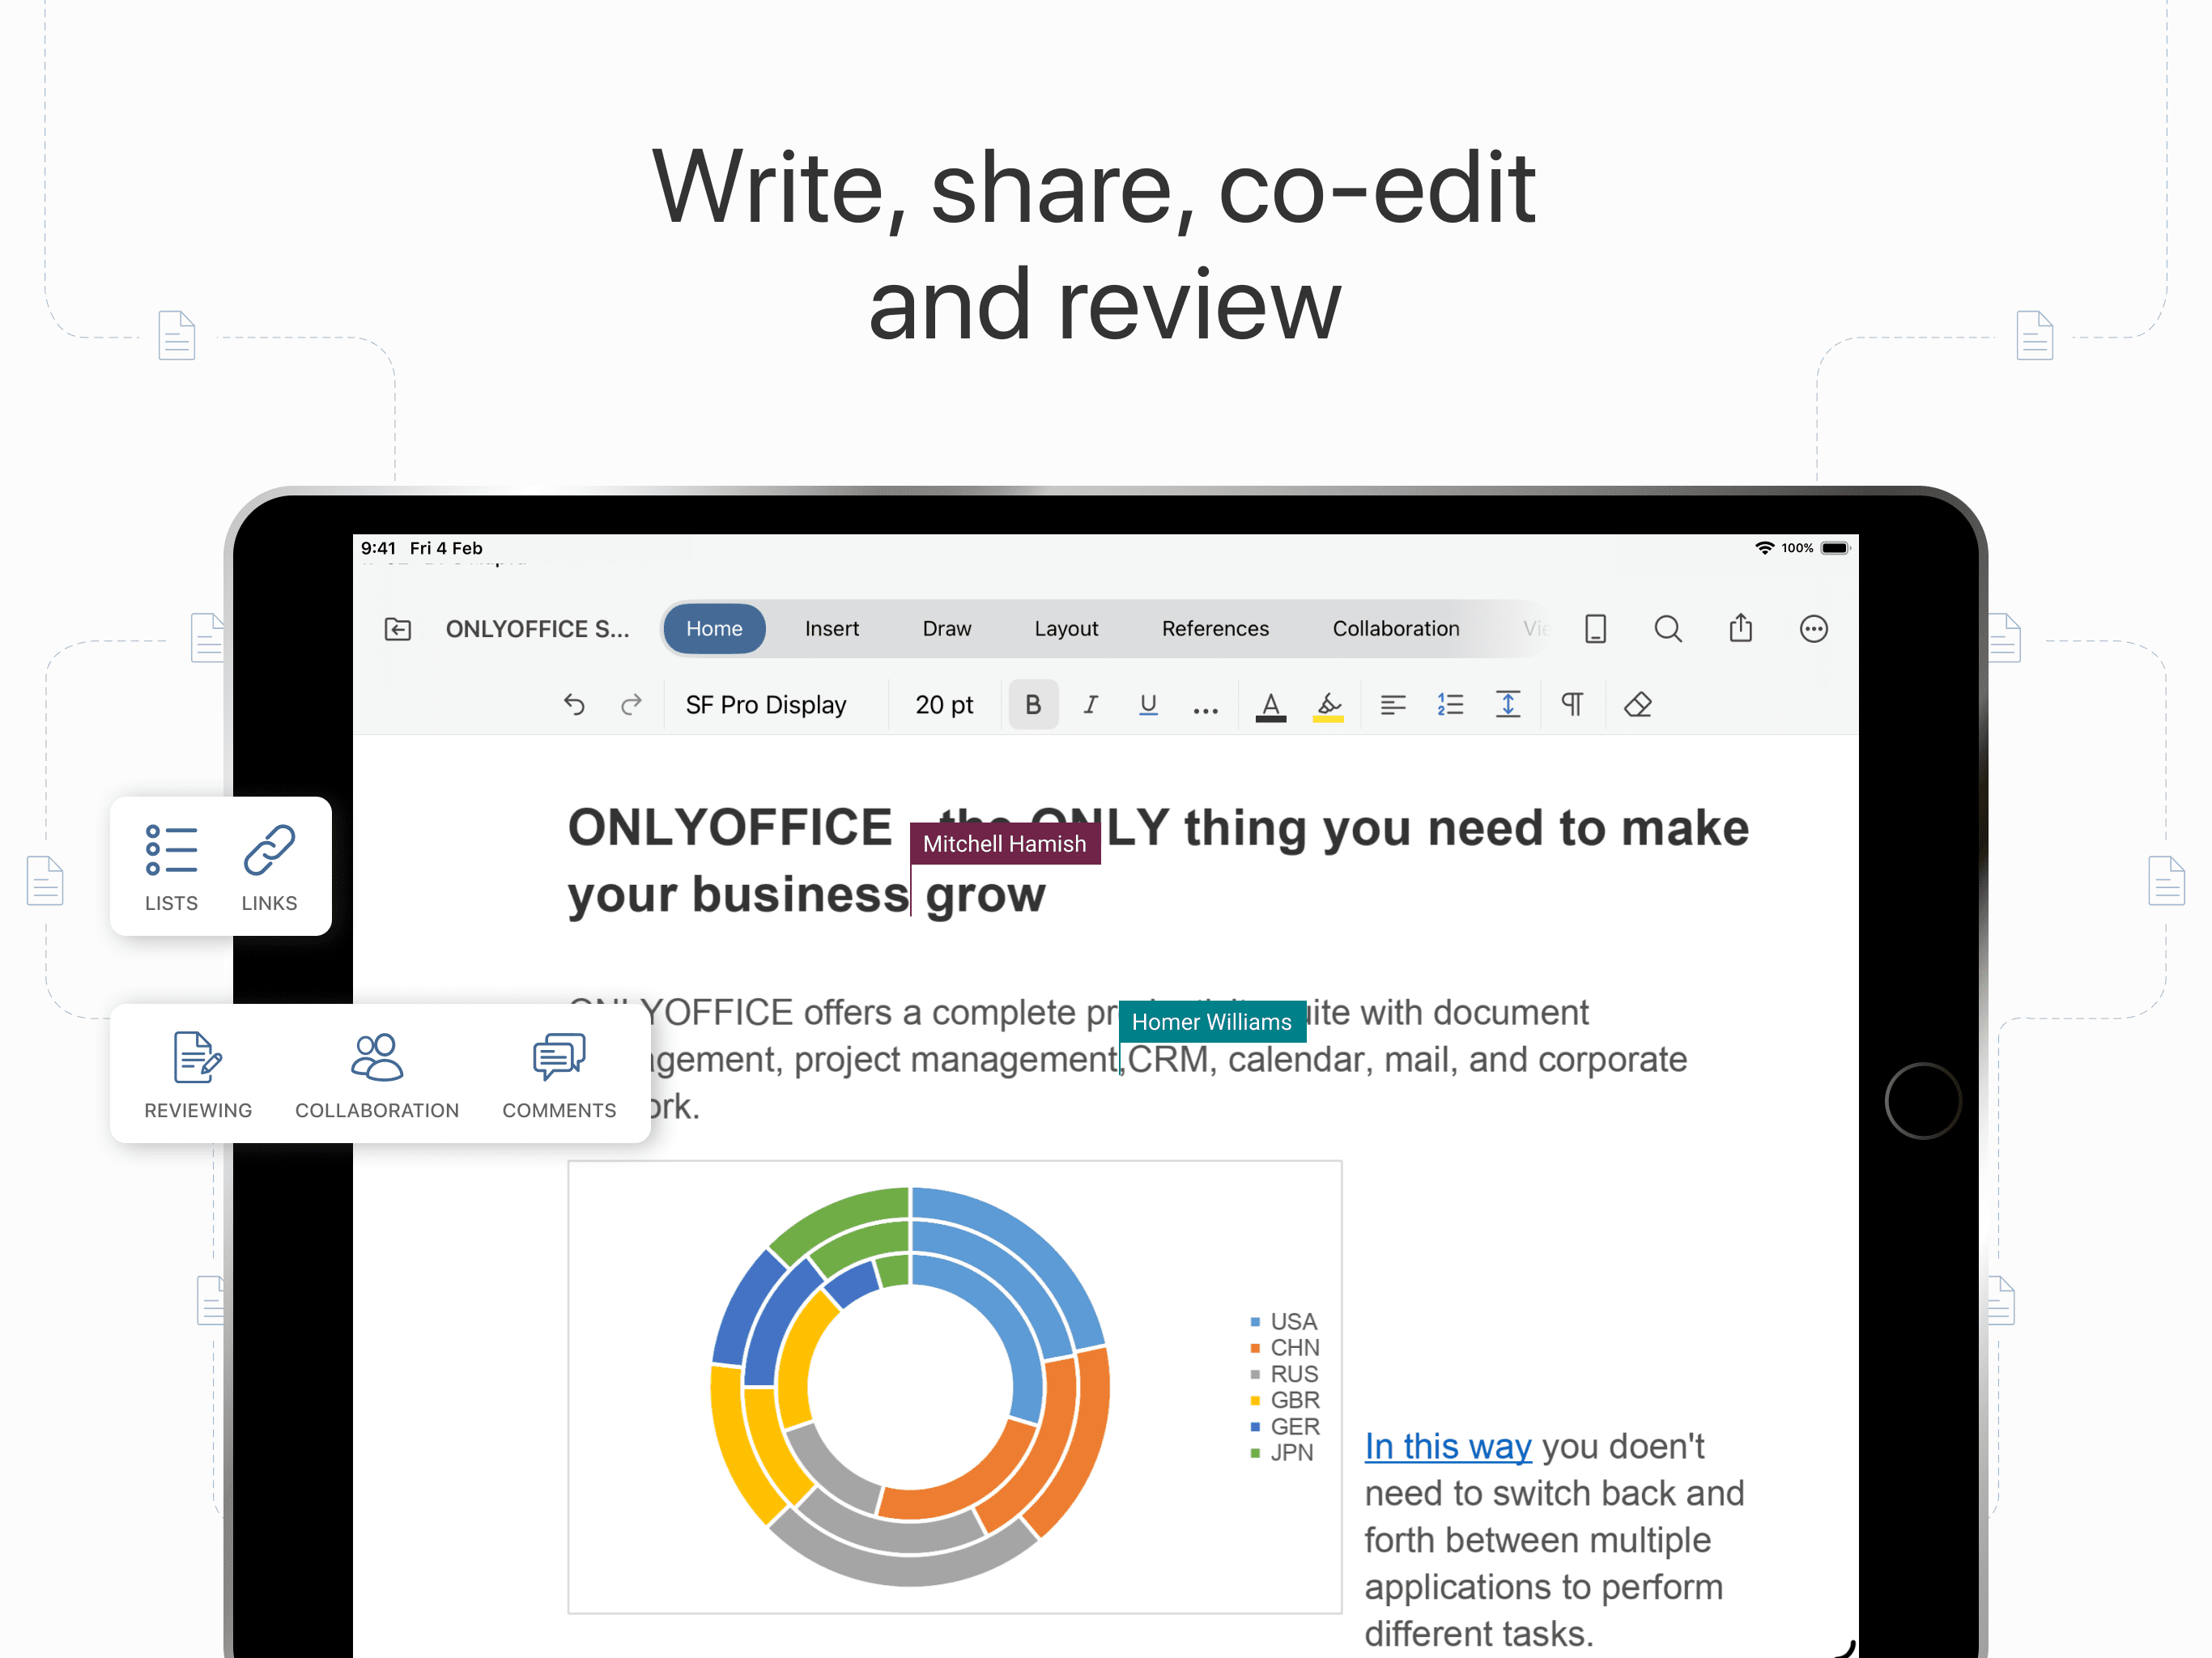Screen dimensions: 2212x1658
Task: Click the numbered list icon
Action: pos(1450,704)
